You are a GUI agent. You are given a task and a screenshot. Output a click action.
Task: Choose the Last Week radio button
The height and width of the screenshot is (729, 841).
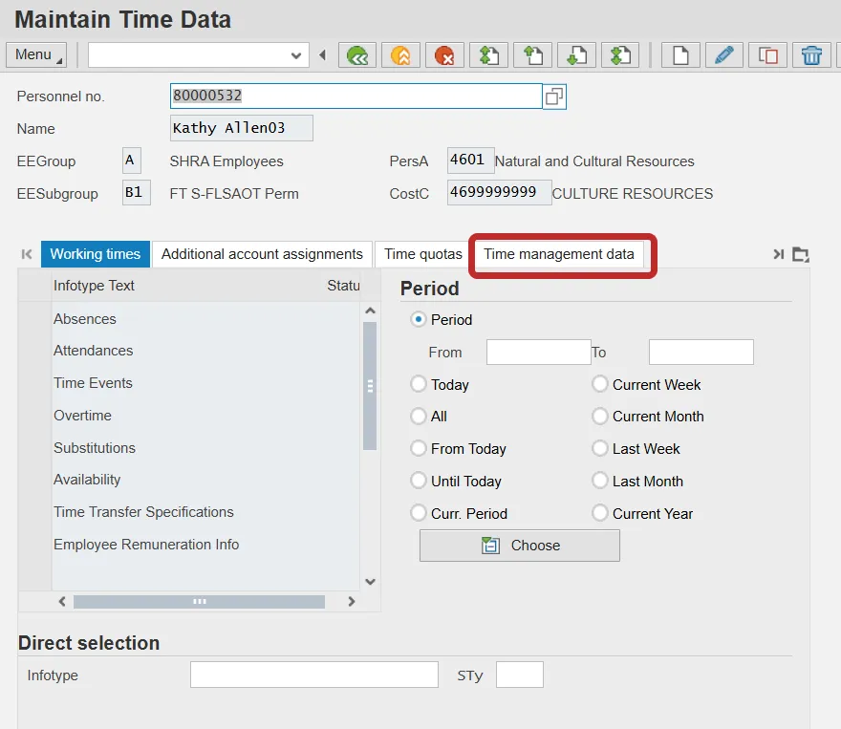pos(600,448)
